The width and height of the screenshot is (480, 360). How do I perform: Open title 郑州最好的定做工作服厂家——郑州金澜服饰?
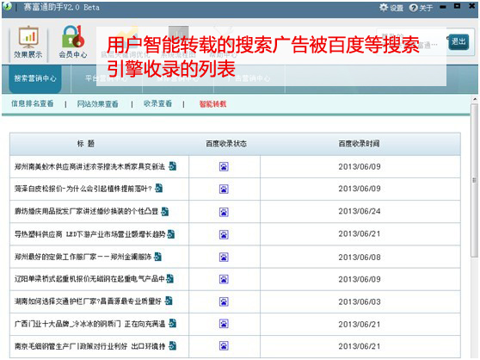click(x=83, y=257)
